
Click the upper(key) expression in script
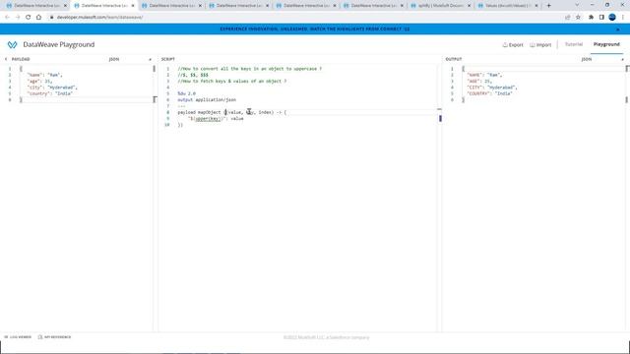[208, 119]
